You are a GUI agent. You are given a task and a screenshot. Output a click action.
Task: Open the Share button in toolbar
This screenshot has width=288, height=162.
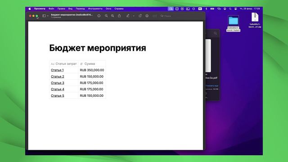119,16
